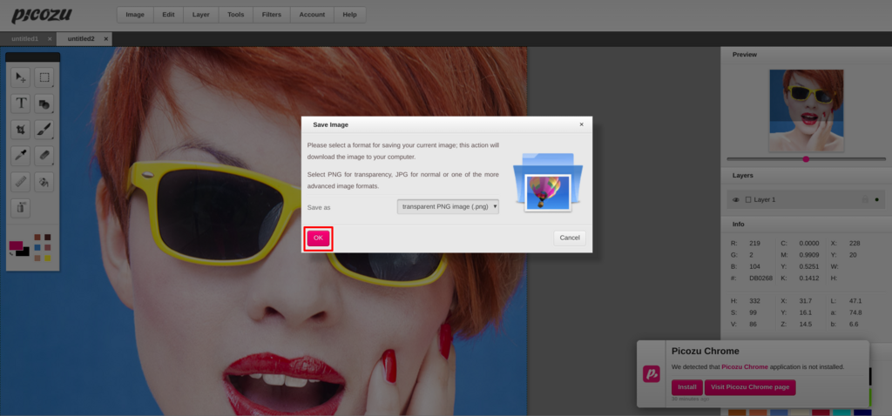Image resolution: width=892 pixels, height=416 pixels.
Task: Select the Layer 1 row
Action: tap(806, 200)
